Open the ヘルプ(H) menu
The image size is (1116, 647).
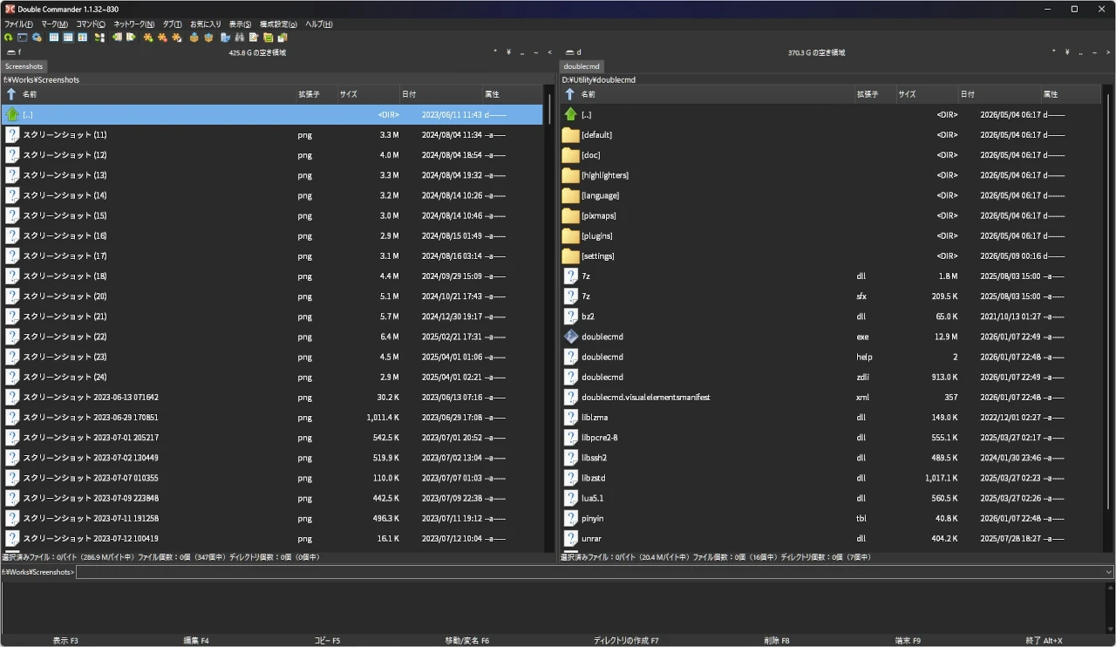tap(318, 24)
